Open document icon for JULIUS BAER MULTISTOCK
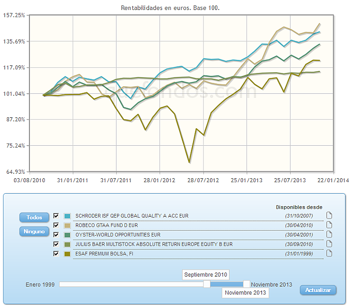Screen dimensions: 350x305 coord(329,244)
